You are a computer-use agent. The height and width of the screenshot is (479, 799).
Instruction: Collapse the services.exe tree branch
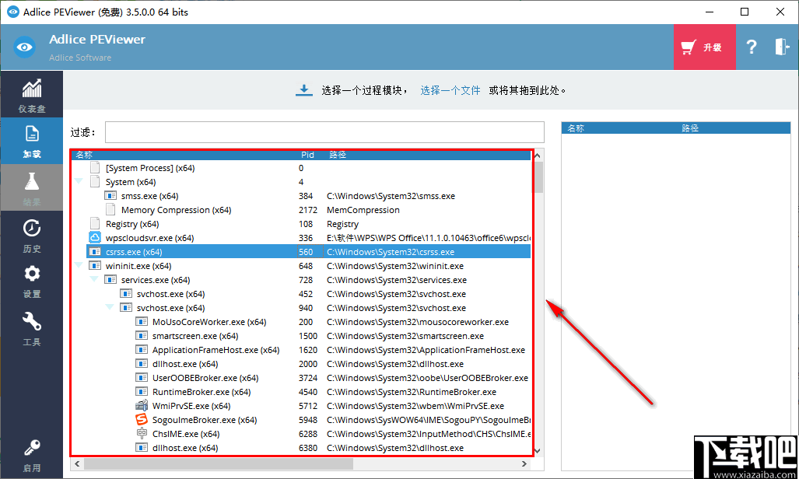[x=94, y=279]
